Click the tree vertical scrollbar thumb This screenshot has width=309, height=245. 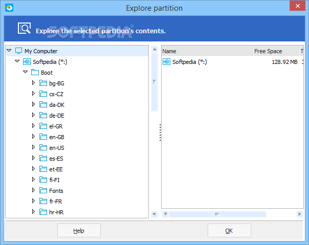(x=154, y=82)
